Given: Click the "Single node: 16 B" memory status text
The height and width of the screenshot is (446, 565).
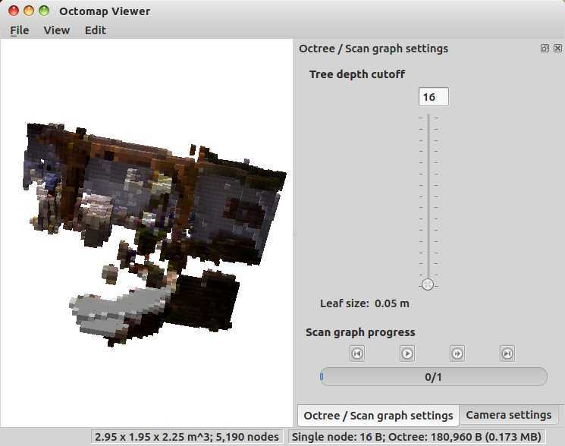Looking at the screenshot, I should 416,437.
